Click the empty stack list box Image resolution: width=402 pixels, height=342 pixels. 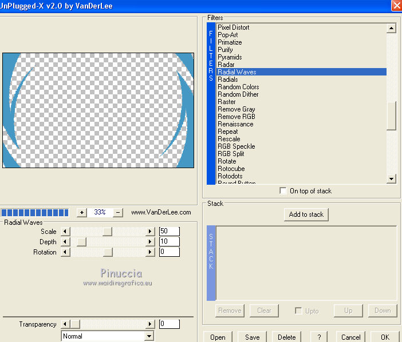point(306,263)
